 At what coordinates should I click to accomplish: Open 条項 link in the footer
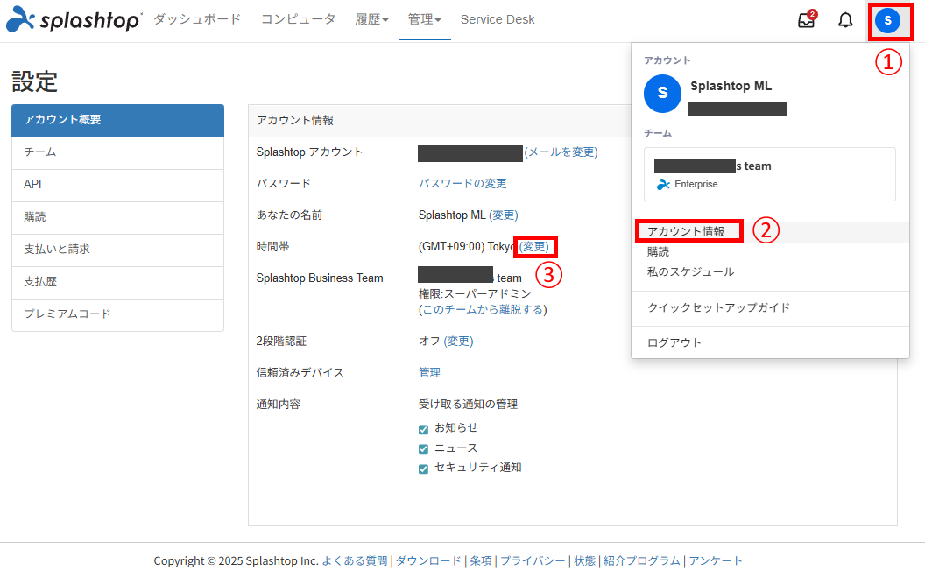pos(481,561)
